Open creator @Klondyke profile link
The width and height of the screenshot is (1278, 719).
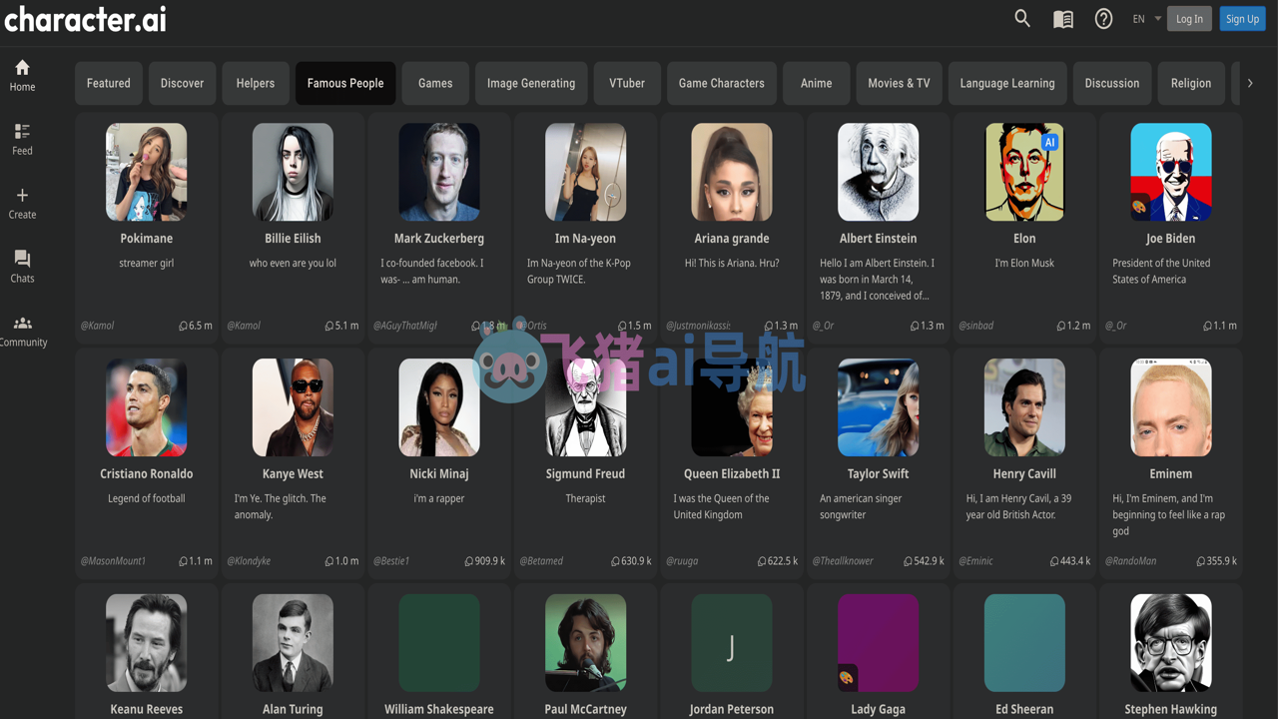(250, 561)
